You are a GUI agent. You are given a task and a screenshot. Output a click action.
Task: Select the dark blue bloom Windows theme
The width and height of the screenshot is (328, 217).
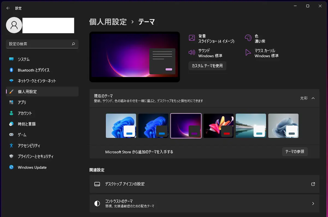coord(153,126)
